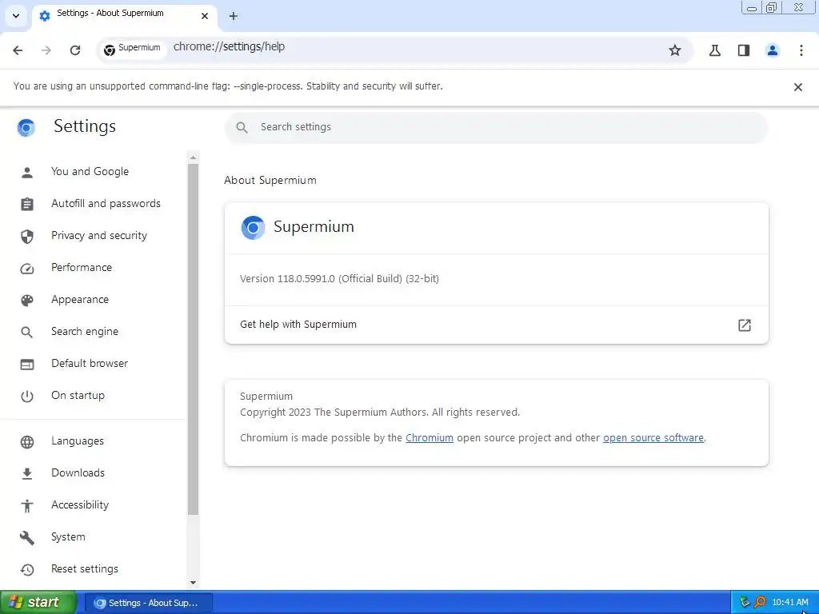Click the Accessibility figure icon

pyautogui.click(x=27, y=506)
